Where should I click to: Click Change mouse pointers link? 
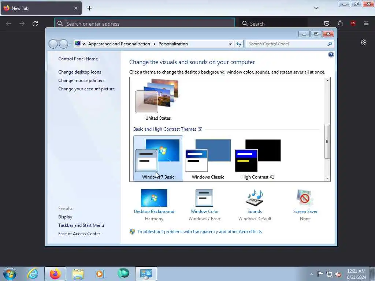(x=81, y=80)
